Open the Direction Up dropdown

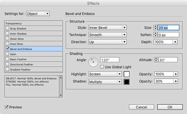click(x=108, y=42)
